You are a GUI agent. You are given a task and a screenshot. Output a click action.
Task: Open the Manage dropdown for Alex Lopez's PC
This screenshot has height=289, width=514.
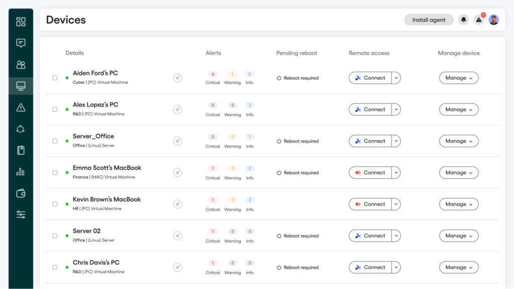(x=459, y=109)
